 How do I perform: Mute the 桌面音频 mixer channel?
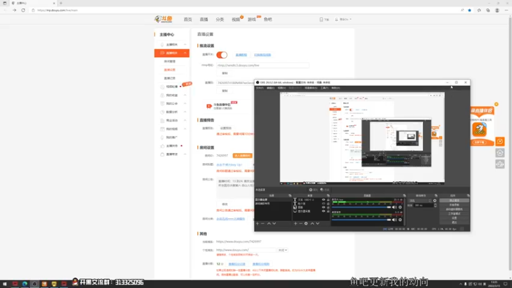(394, 220)
